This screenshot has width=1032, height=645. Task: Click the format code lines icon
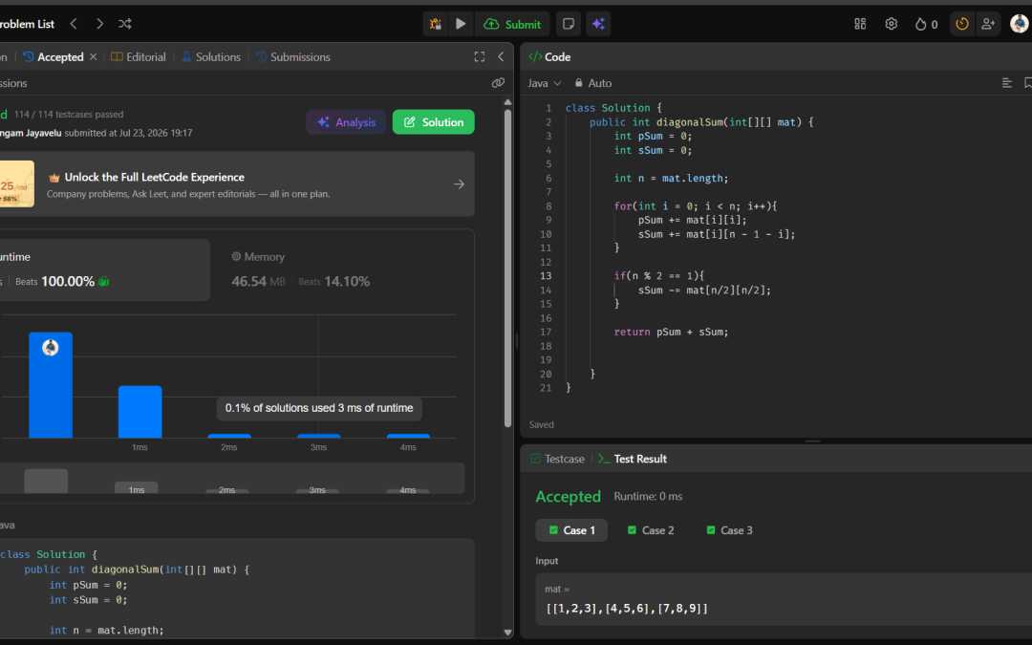tap(1006, 83)
